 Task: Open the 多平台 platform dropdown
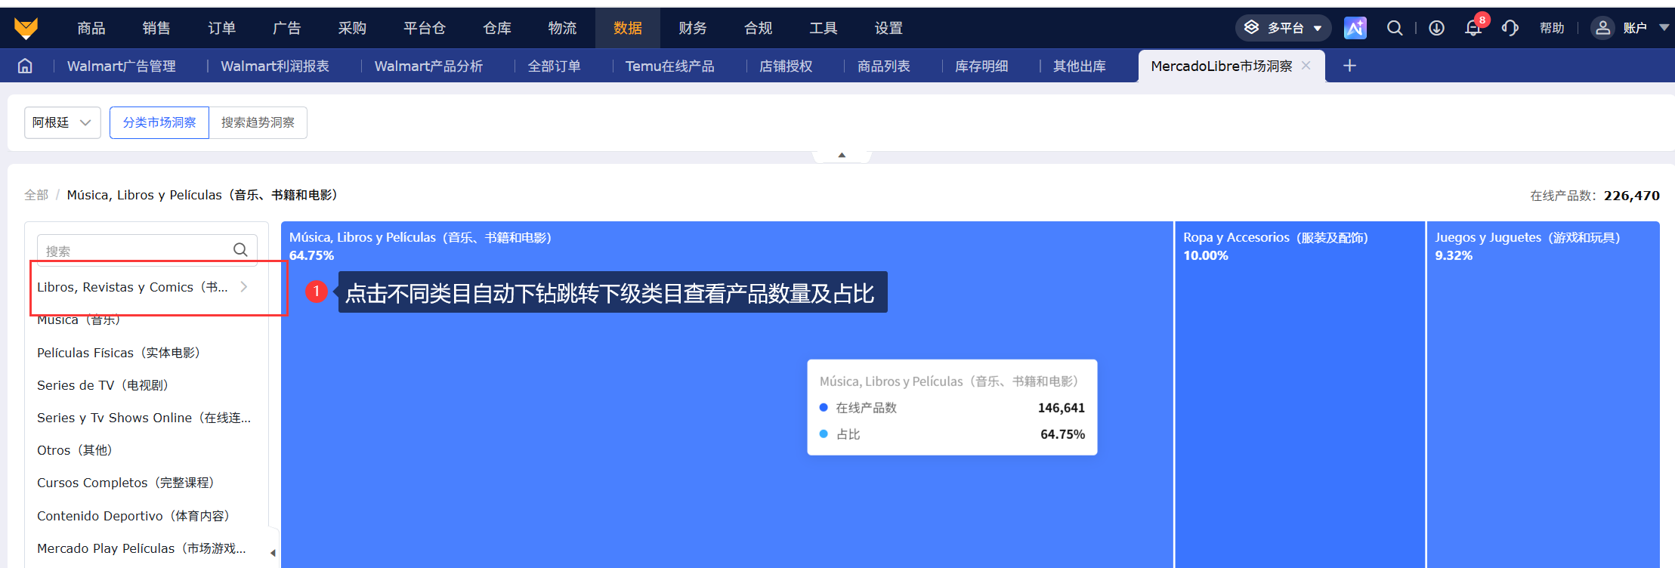point(1283,28)
